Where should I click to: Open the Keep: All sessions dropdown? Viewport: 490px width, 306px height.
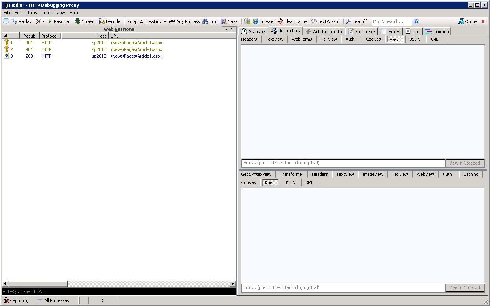(146, 21)
